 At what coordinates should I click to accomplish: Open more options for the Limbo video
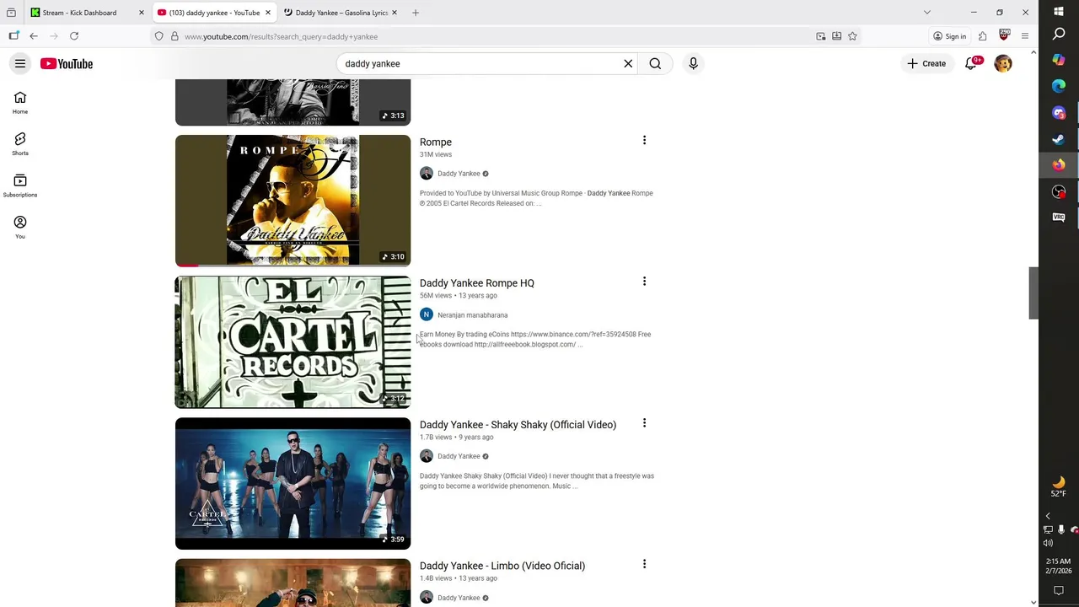[644, 564]
